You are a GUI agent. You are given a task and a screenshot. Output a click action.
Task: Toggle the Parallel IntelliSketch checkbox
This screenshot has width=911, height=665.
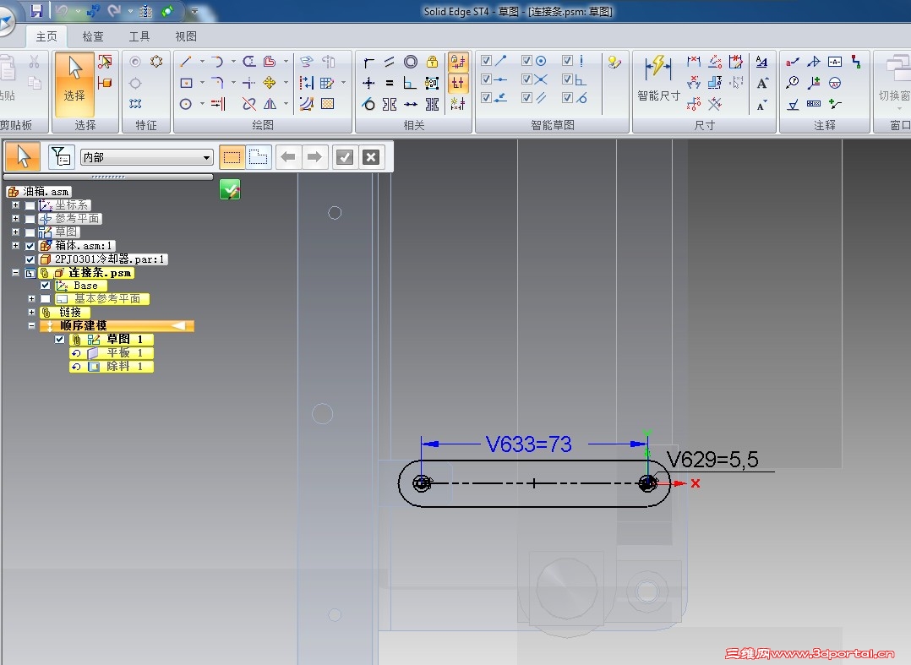point(526,97)
